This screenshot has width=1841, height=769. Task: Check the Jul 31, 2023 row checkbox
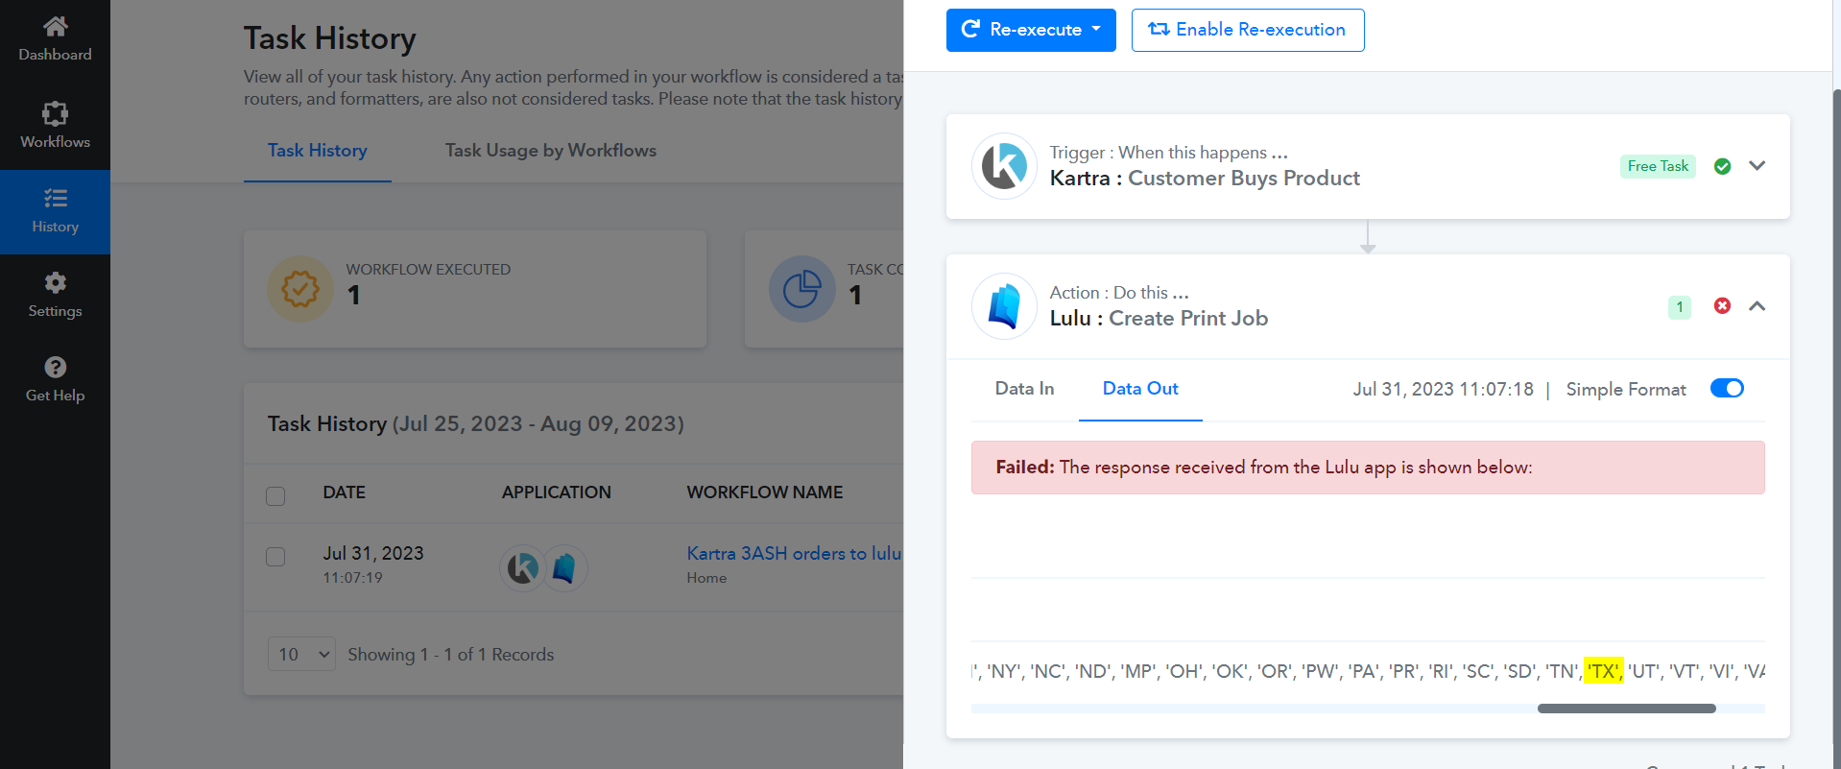point(275,557)
